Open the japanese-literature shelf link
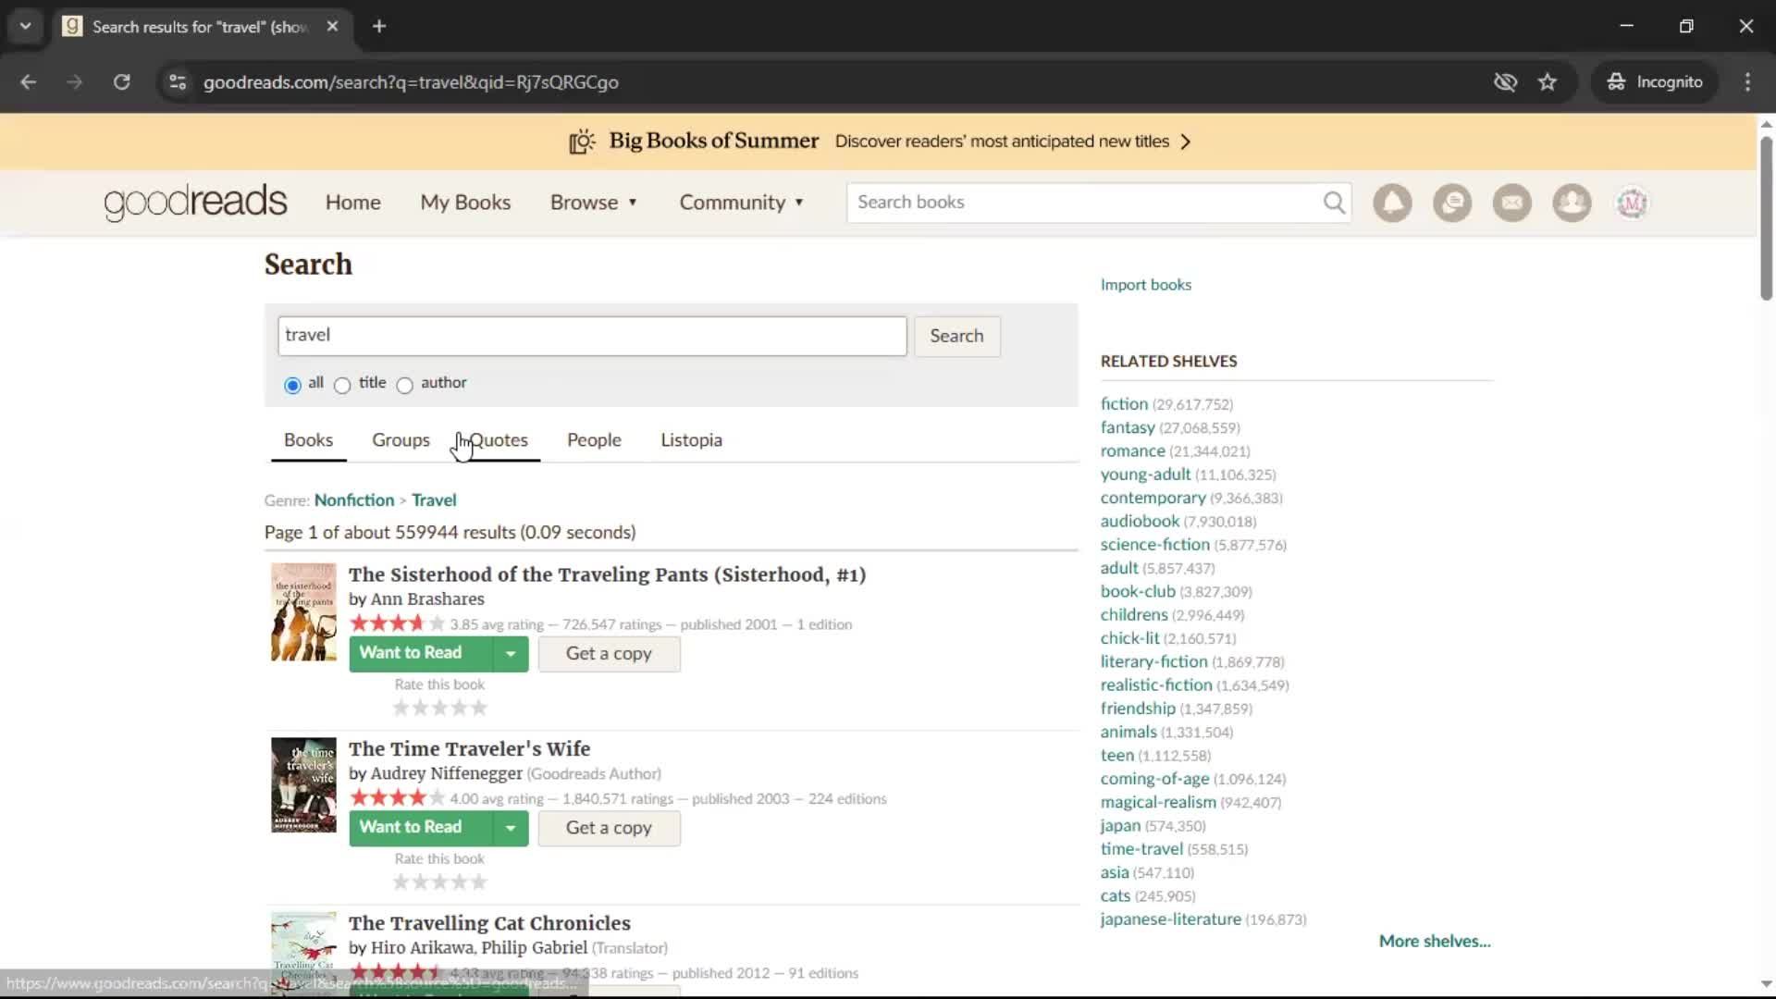This screenshot has height=999, width=1776. point(1170,919)
